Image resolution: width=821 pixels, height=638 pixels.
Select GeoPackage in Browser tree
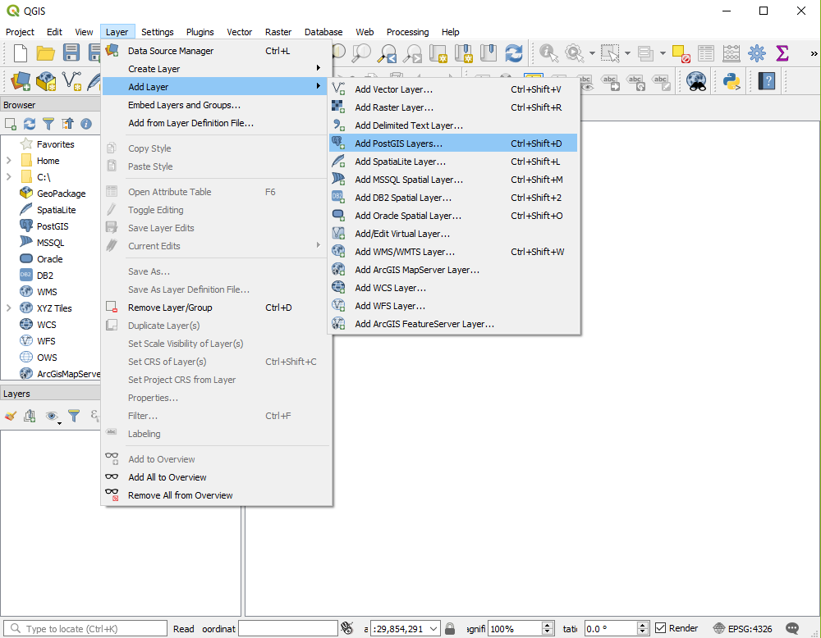tap(62, 193)
